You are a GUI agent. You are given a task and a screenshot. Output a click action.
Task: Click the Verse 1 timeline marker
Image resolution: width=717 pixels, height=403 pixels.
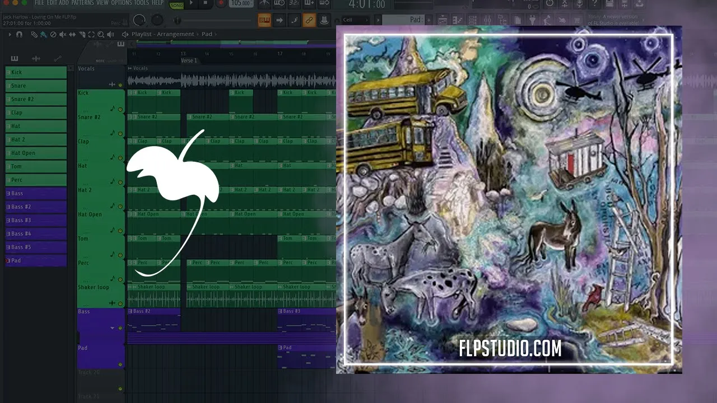click(189, 60)
